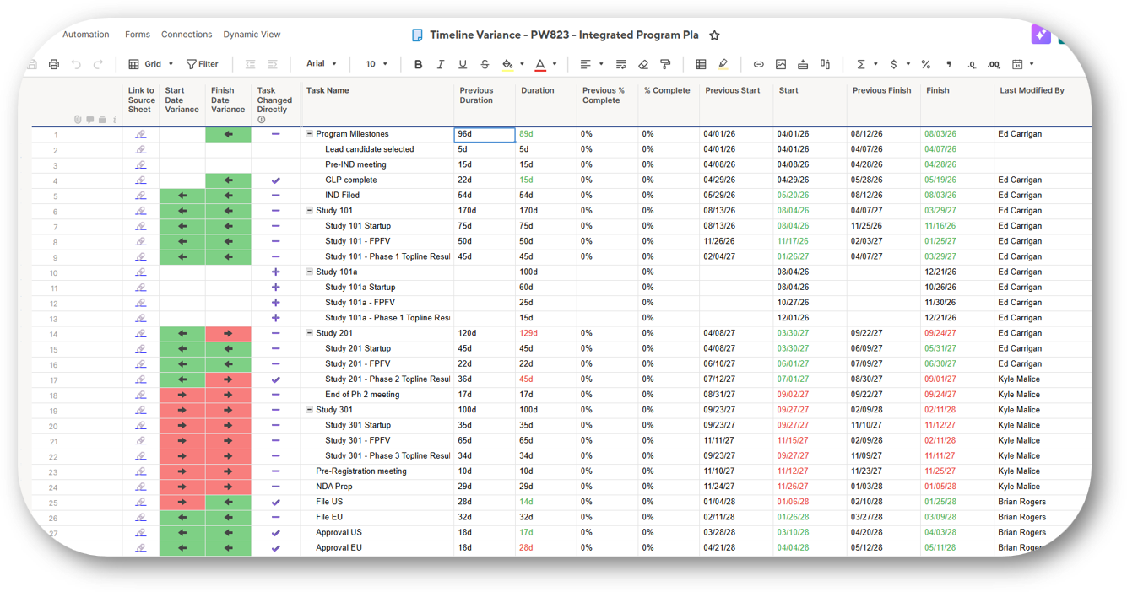Toggle Strikethrough formatting
This screenshot has height=592, width=1127.
485,64
